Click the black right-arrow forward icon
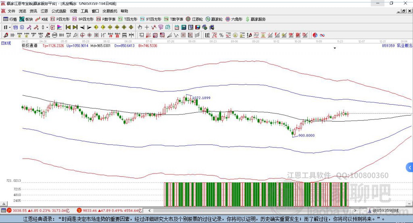Image resolution: width=413 pixels, height=223 pixels. click(x=89, y=27)
